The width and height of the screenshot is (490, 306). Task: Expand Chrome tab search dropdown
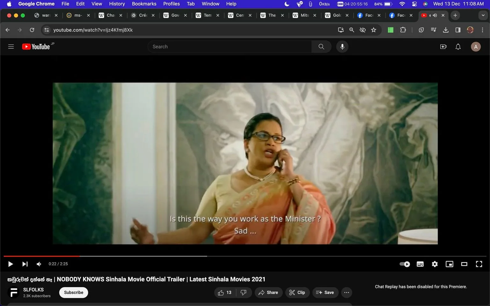click(483, 15)
